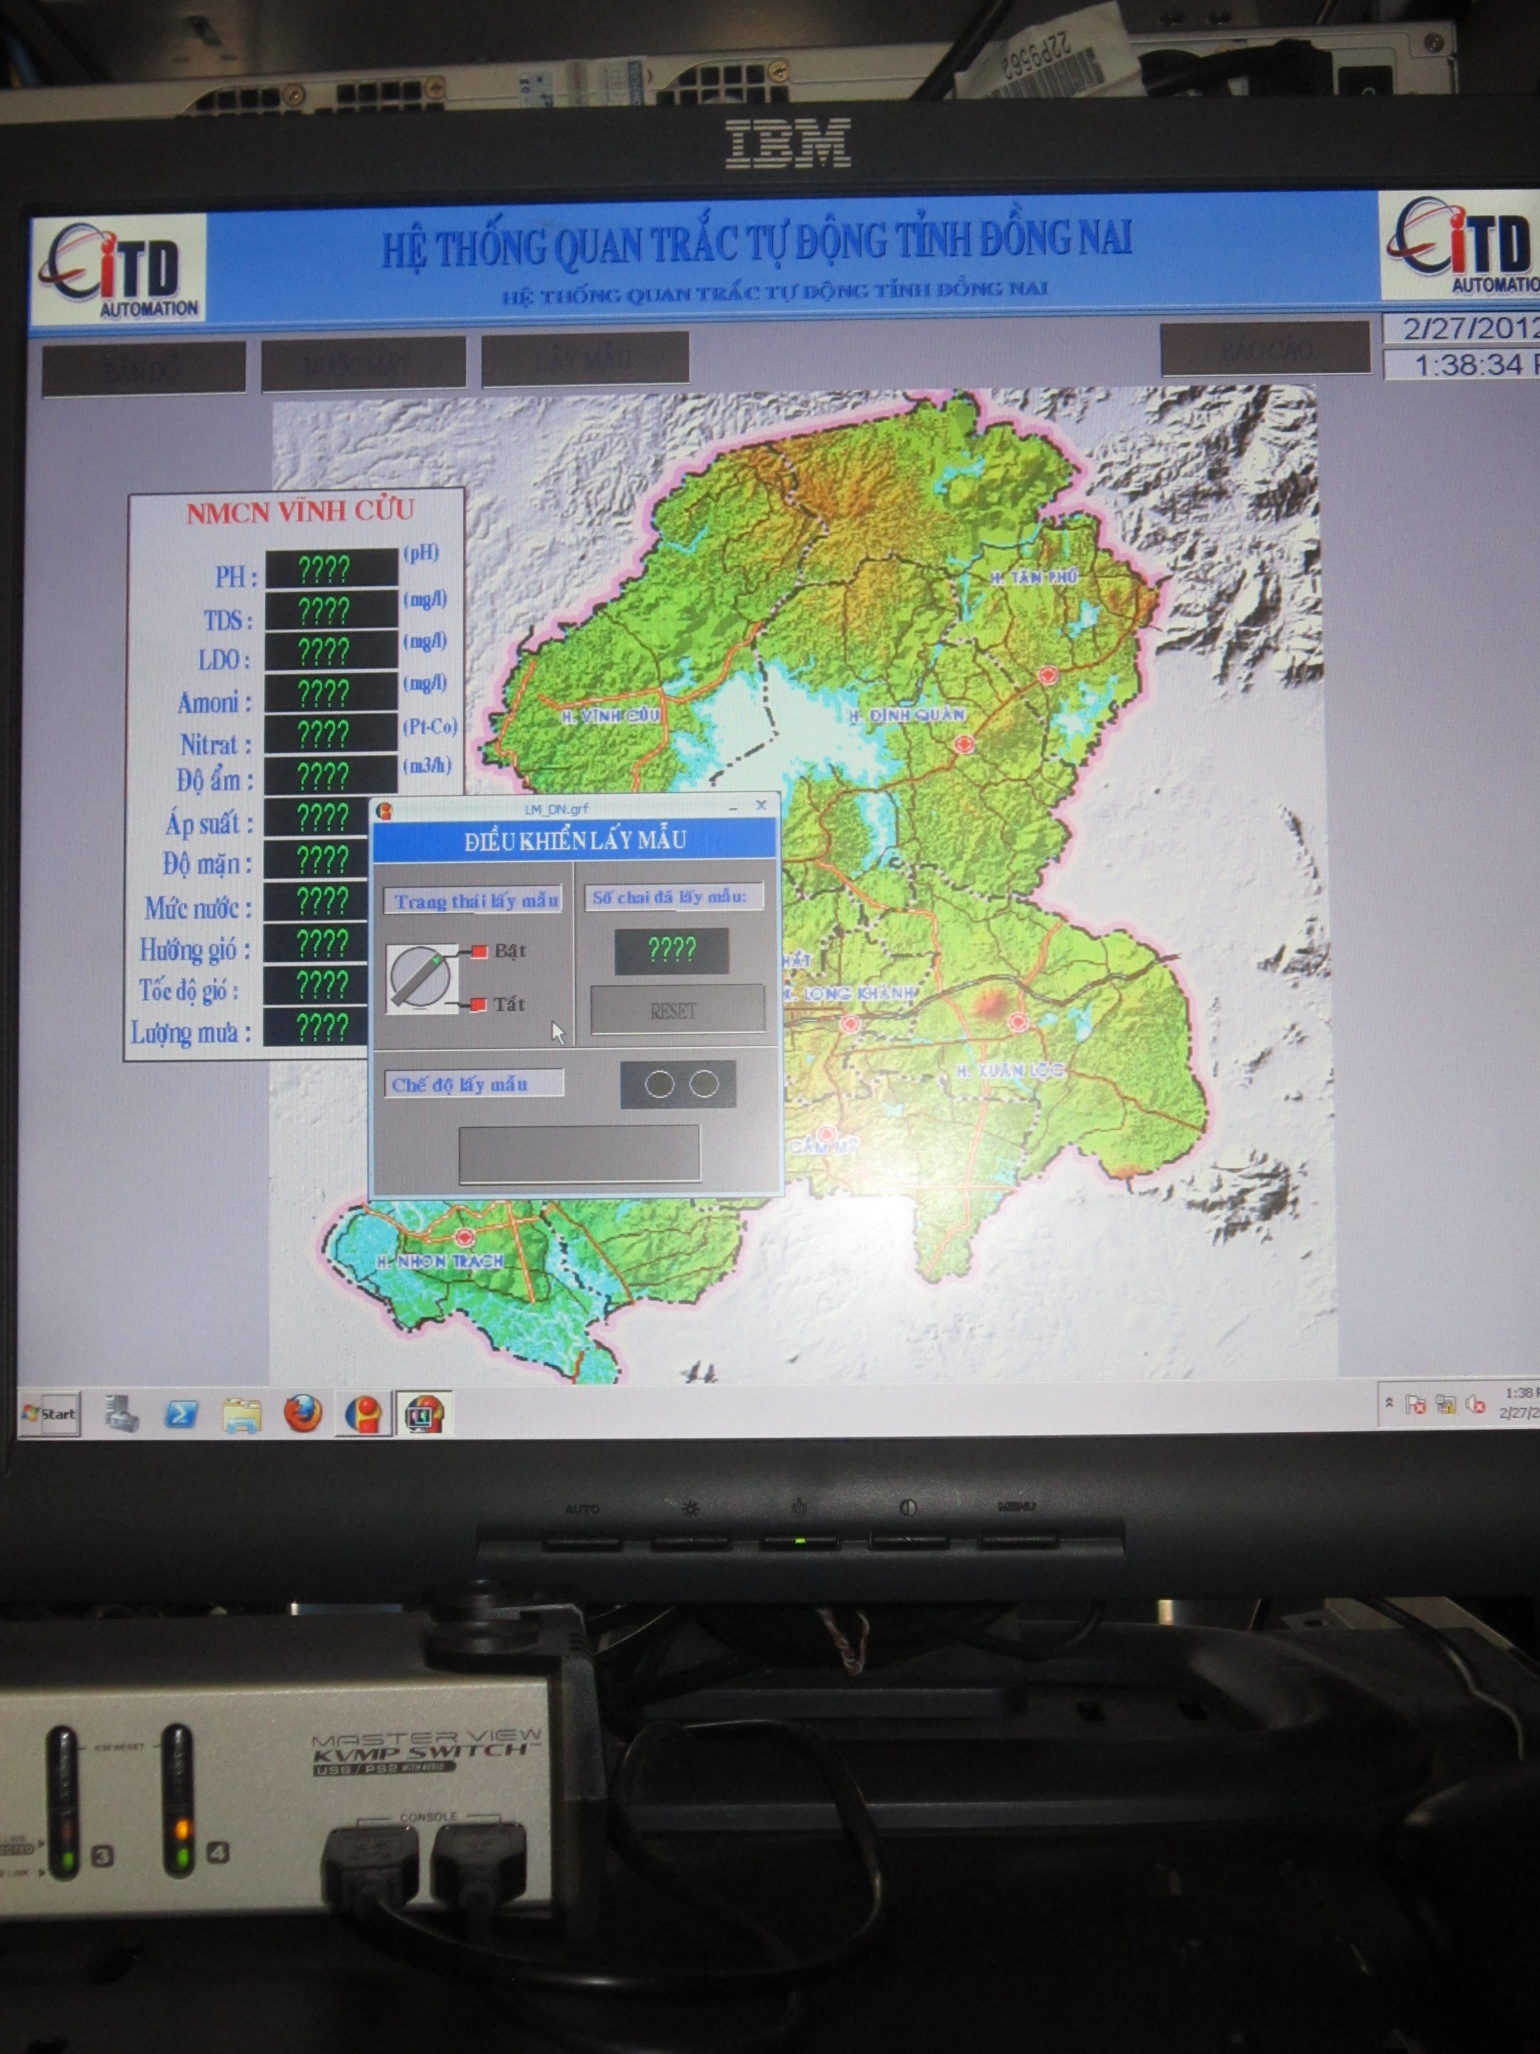This screenshot has height=2054, width=1540.
Task: Open the muted volume tray icon
Action: pos(1475,1406)
